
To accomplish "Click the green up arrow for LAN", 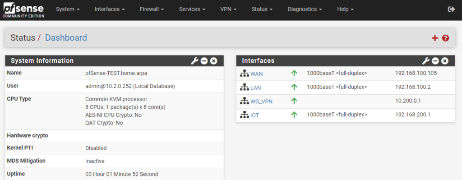I will click(x=294, y=87).
